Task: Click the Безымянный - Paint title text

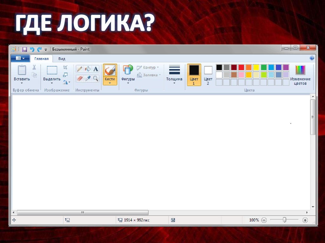Action: pyautogui.click(x=71, y=49)
